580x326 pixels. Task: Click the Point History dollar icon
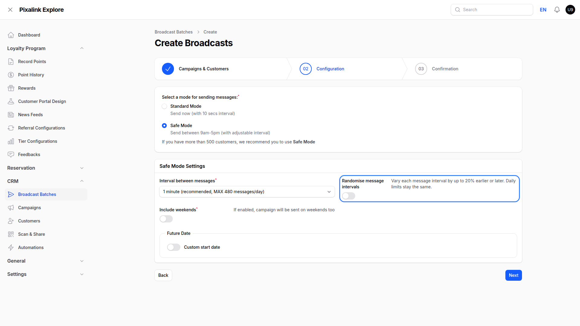coord(11,75)
